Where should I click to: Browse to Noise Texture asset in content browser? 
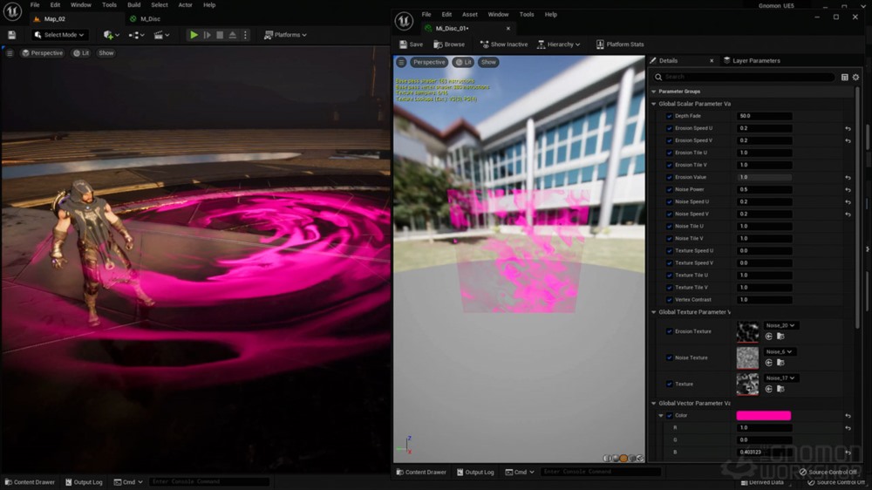click(x=780, y=363)
